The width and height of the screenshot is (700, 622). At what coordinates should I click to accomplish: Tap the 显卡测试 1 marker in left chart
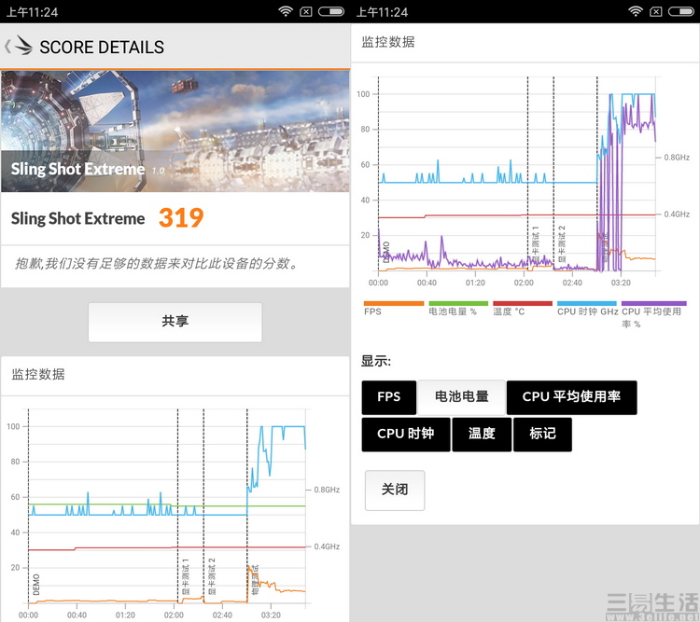[x=186, y=576]
